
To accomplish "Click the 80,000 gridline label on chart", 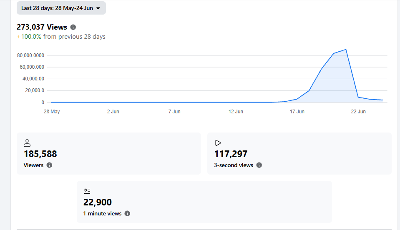I will coord(30,55).
